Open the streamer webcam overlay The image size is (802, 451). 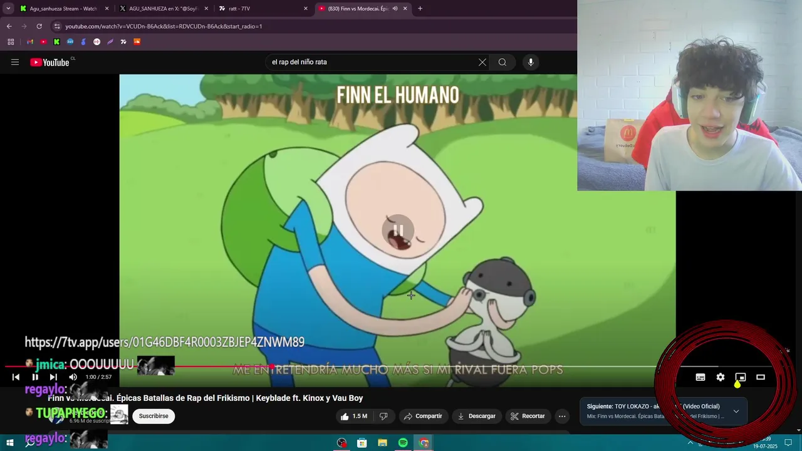click(x=689, y=95)
